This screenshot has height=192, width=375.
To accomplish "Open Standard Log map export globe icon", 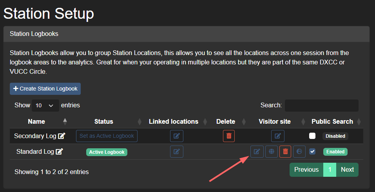I will point(299,151).
